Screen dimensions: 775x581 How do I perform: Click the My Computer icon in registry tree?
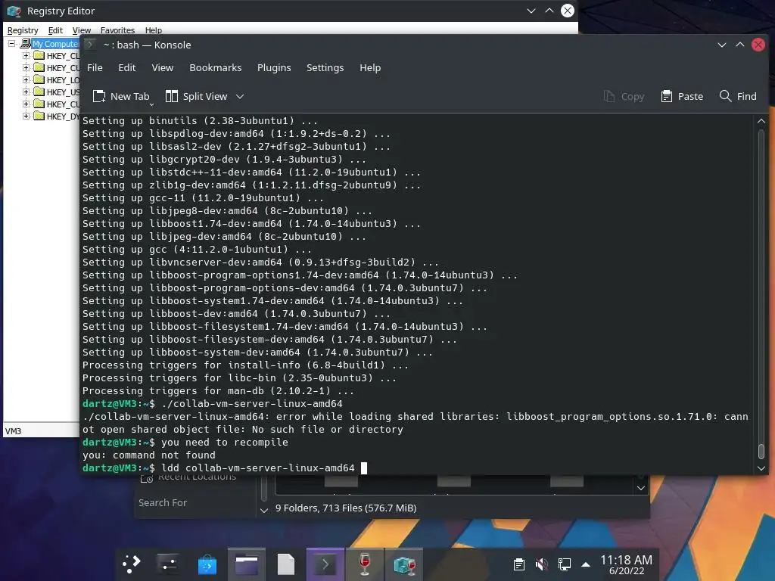pos(26,43)
